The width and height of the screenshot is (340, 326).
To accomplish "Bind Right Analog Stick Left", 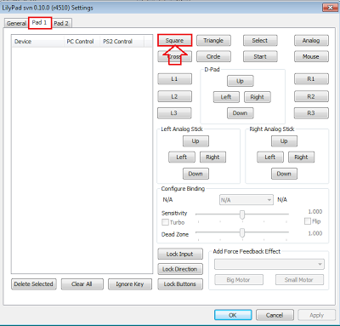I will point(270,157).
